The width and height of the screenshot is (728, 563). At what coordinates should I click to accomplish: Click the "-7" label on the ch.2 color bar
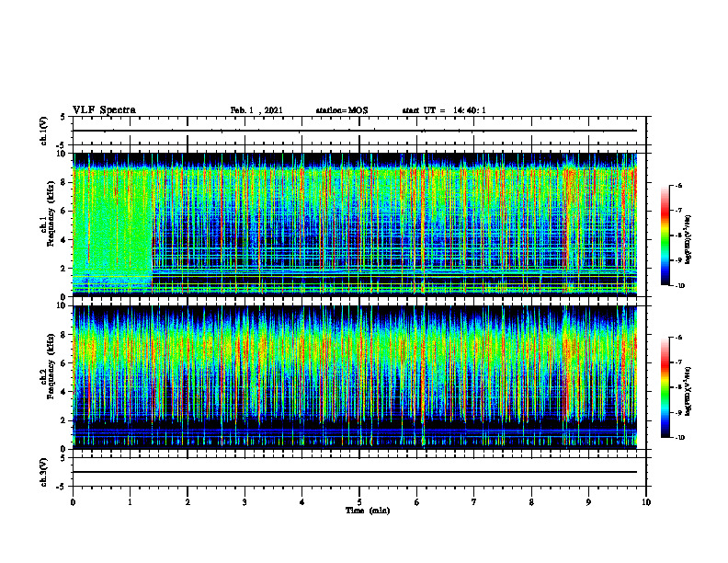pos(678,362)
